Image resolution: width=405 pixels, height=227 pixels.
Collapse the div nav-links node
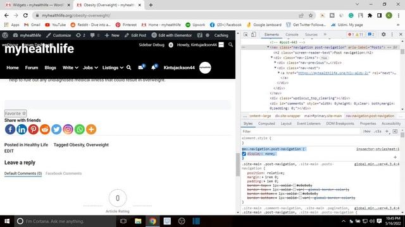click(x=271, y=57)
